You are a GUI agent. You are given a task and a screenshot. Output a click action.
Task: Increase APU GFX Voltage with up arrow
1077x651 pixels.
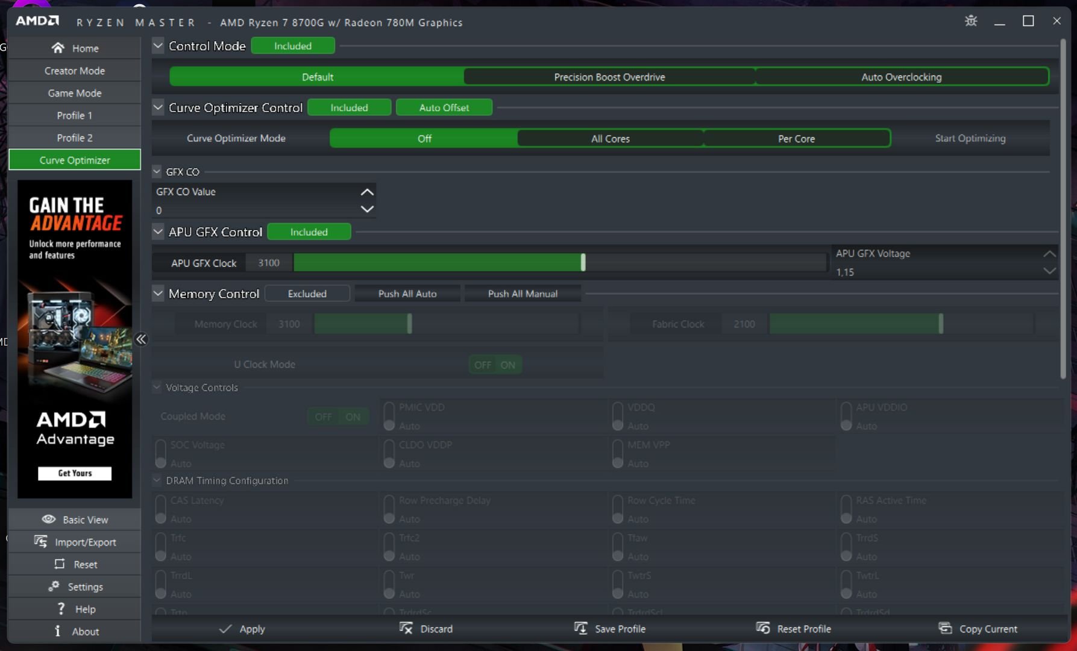click(x=1049, y=254)
